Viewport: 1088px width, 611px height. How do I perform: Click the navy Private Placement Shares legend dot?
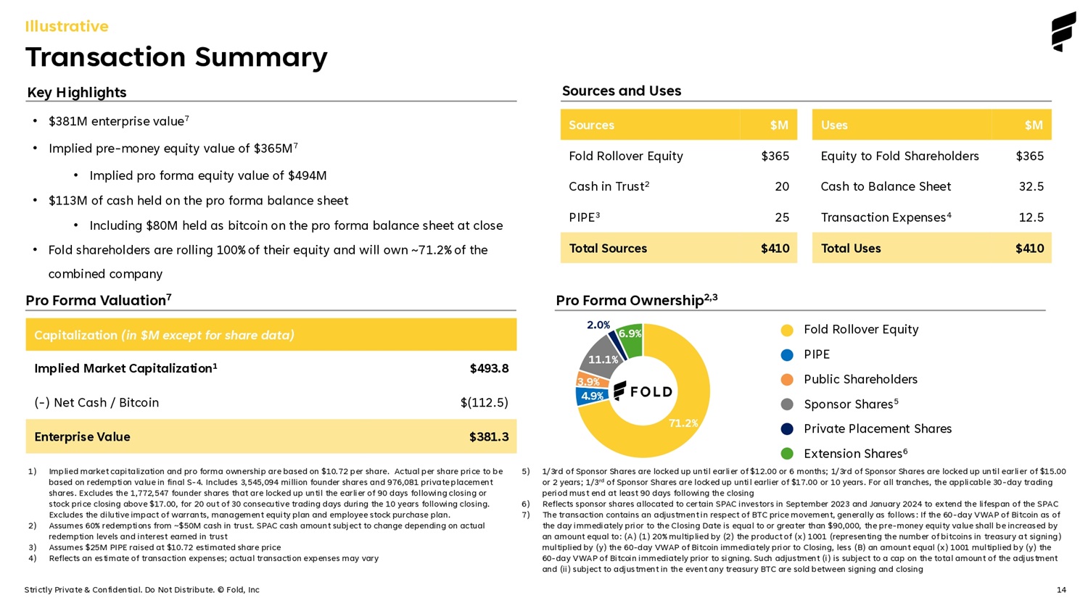pos(787,429)
